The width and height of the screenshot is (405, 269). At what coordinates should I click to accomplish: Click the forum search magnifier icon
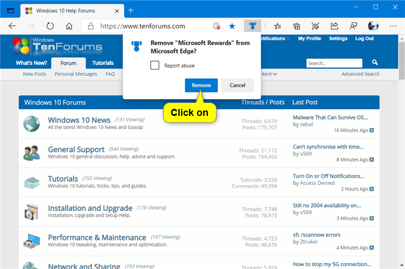tap(375, 63)
